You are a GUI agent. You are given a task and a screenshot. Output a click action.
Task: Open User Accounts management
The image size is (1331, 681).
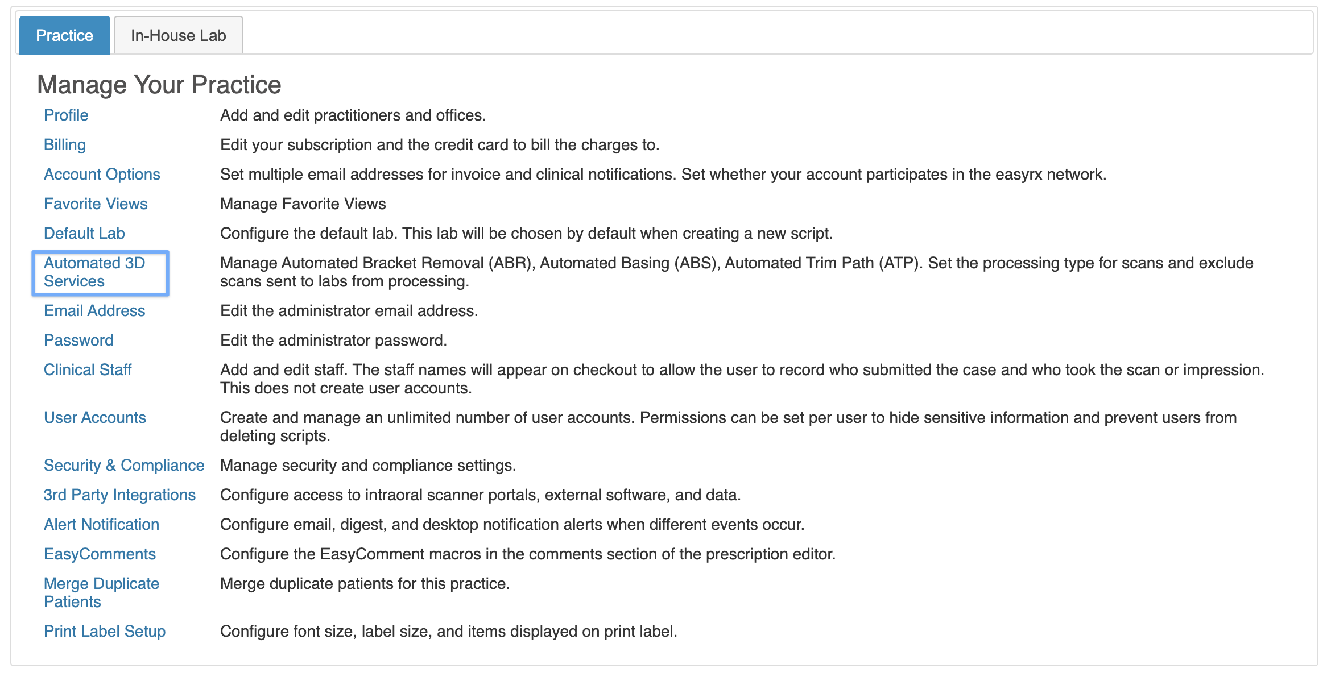(95, 417)
